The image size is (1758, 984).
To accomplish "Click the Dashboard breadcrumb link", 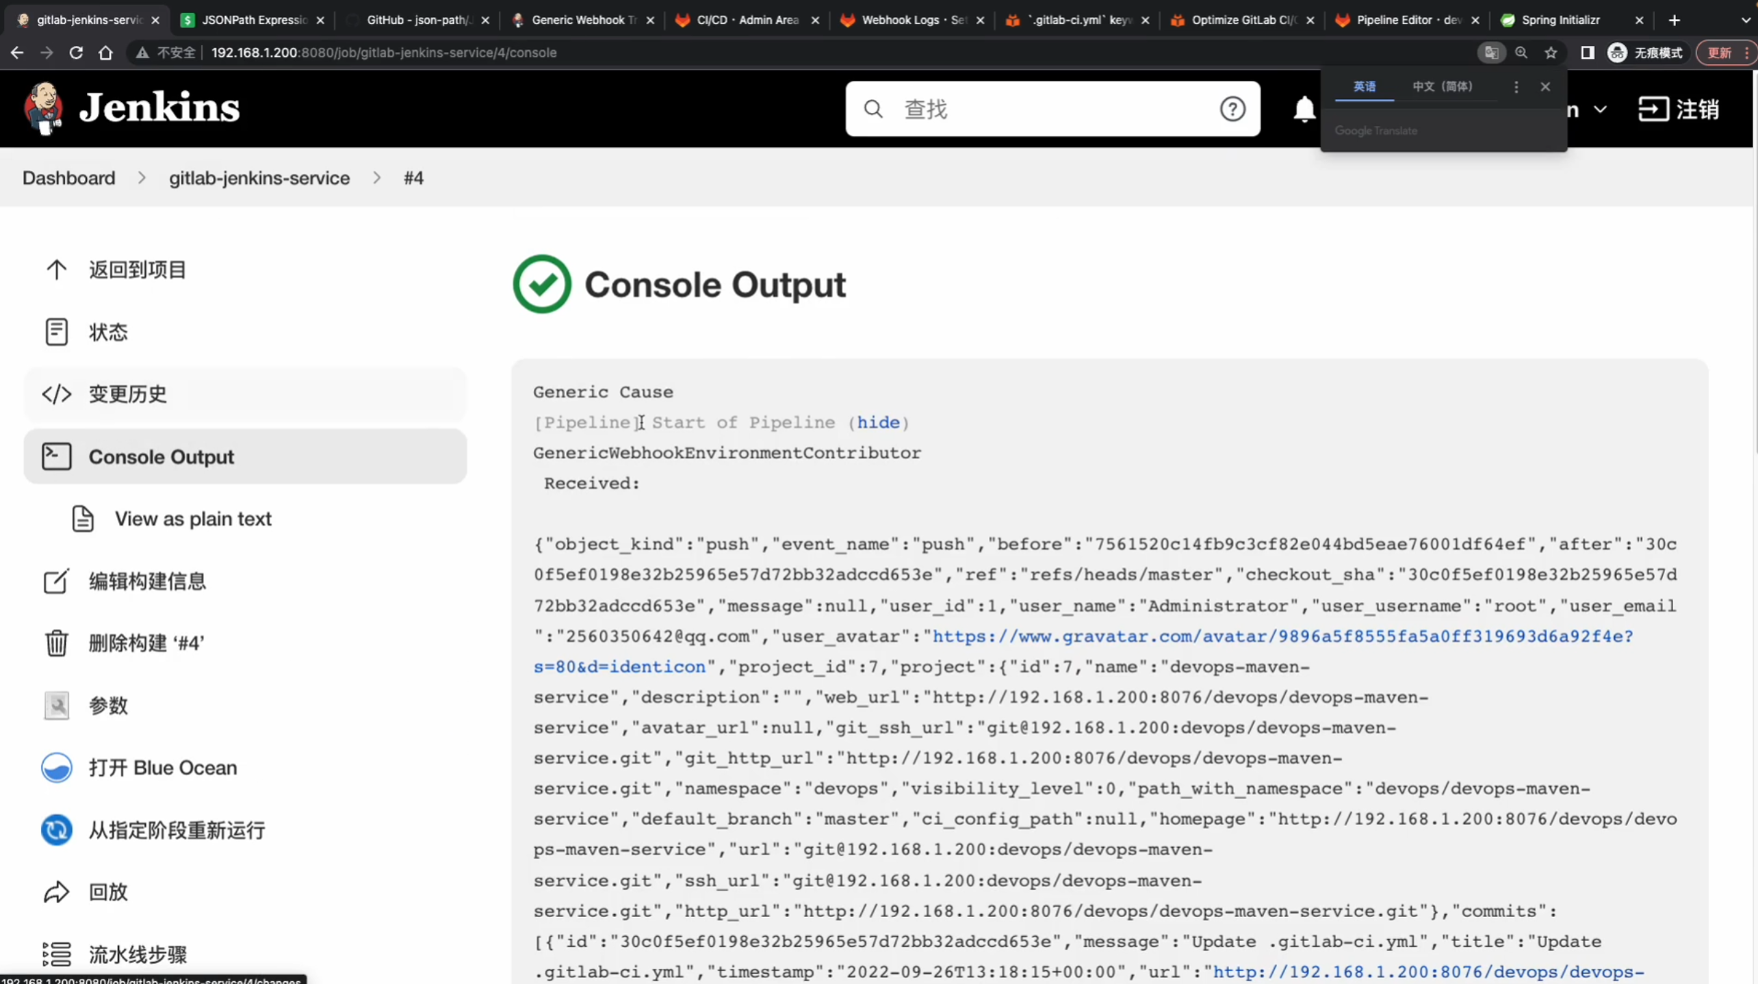I will click(69, 178).
